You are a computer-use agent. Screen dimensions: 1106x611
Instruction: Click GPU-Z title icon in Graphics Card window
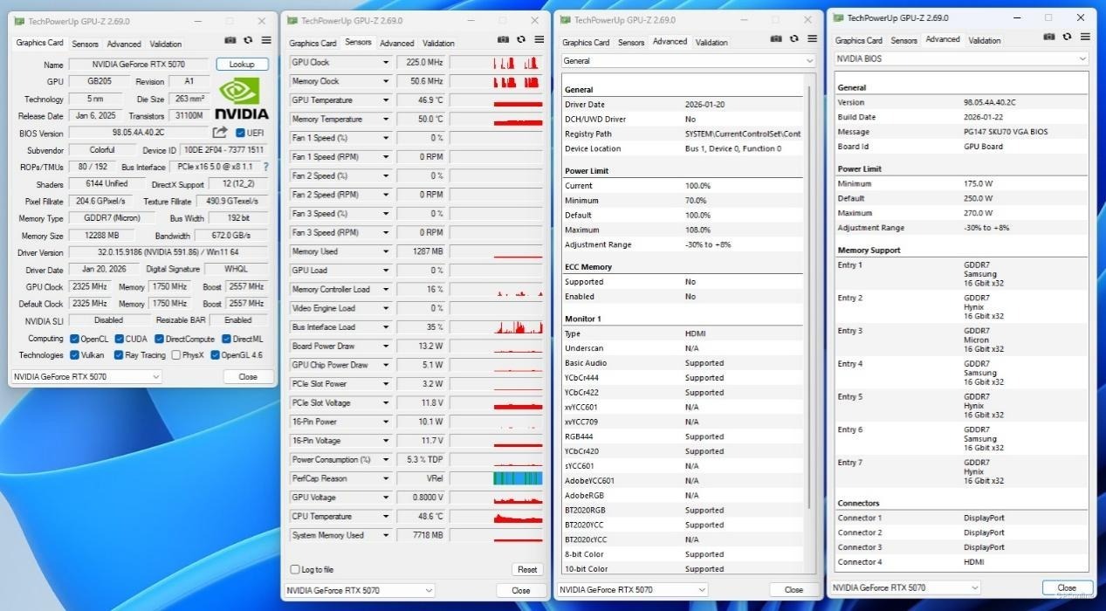click(x=19, y=21)
